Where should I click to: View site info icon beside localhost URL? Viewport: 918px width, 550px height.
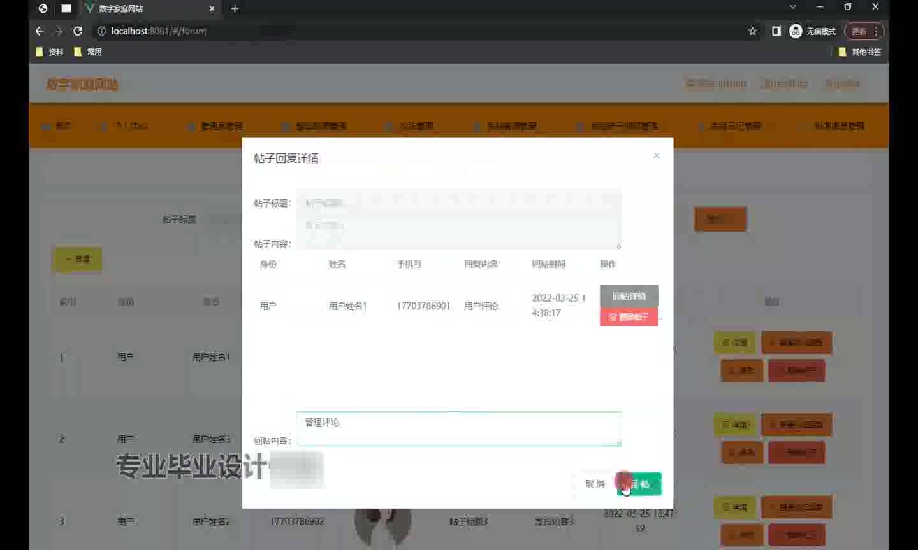(x=101, y=31)
